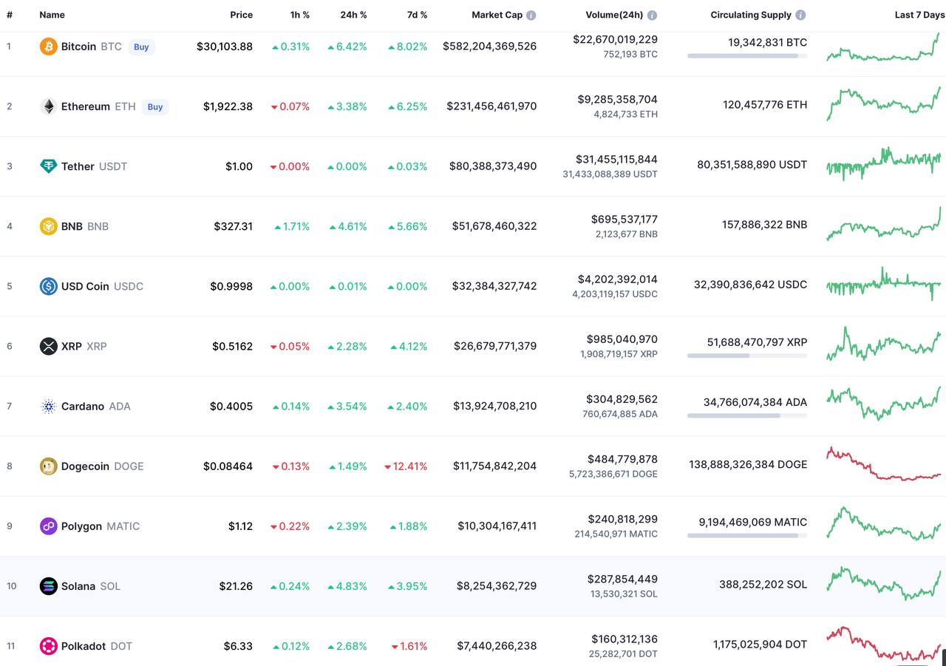Click the Tether logo icon
946x666 pixels.
click(48, 166)
